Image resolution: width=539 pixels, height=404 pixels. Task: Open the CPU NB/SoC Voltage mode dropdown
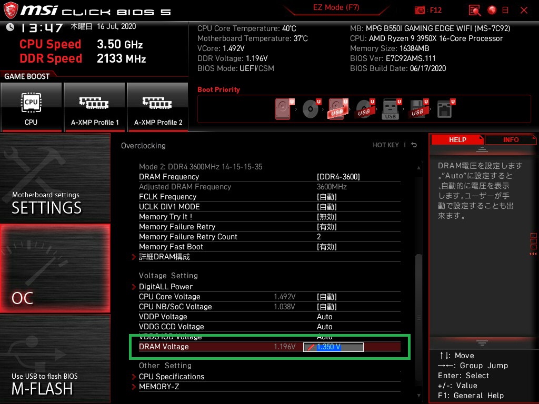pos(326,307)
